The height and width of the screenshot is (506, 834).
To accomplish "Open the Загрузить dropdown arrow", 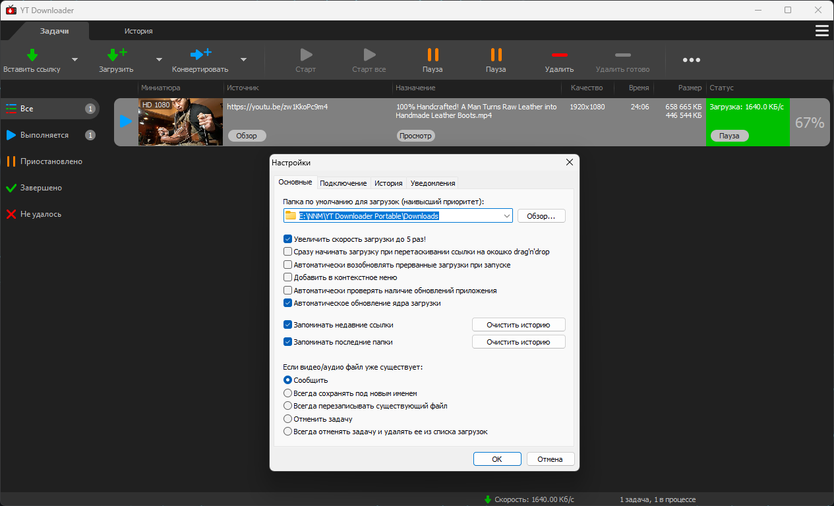I will click(159, 59).
